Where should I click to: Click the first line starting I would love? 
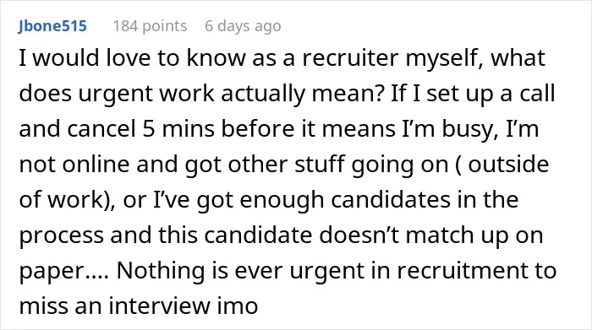coord(282,59)
